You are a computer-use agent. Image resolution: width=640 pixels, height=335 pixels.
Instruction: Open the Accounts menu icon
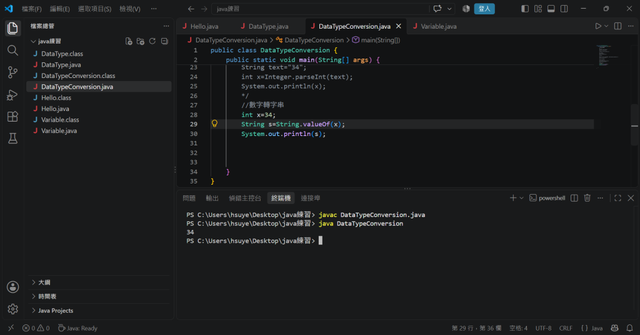[12, 287]
